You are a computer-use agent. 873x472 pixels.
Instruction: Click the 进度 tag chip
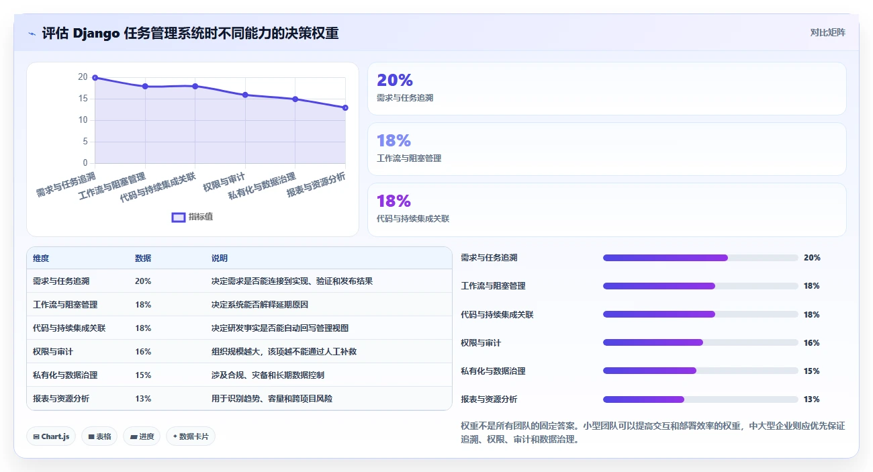pos(142,436)
